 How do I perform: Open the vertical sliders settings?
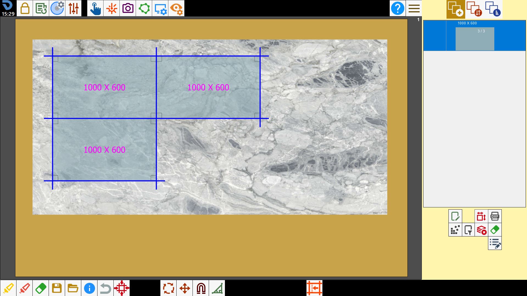click(x=73, y=8)
